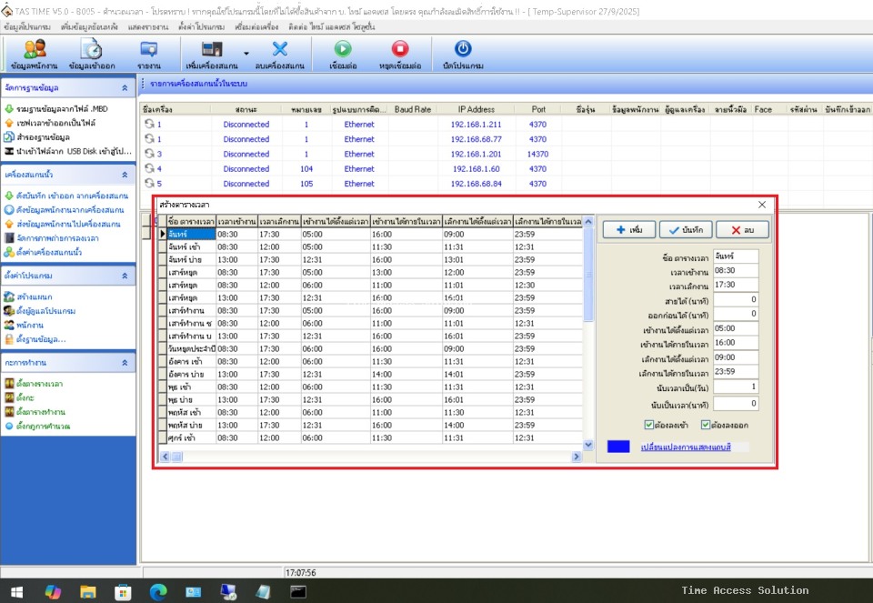
Task: Collapse the เครื่องสแกนนิ้ว sidebar panel
Action: click(125, 174)
